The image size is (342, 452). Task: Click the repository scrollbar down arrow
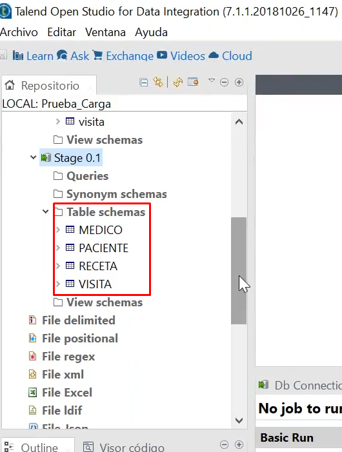point(239,420)
